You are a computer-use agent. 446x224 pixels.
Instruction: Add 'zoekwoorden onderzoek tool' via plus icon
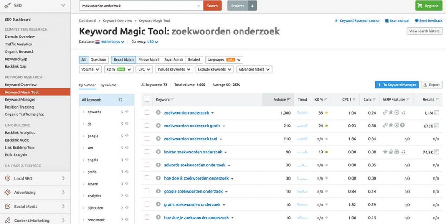point(159,139)
